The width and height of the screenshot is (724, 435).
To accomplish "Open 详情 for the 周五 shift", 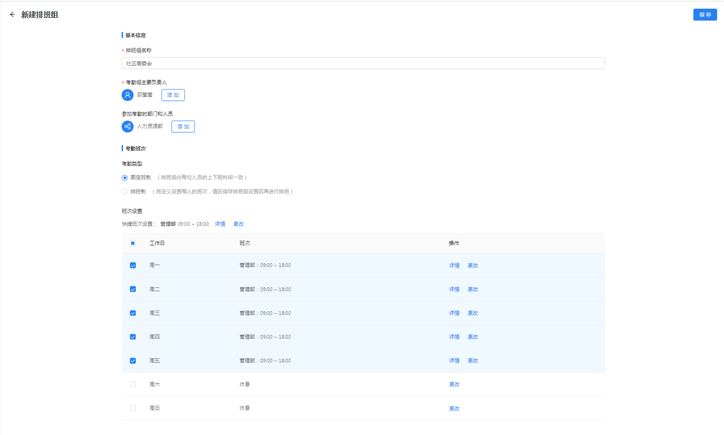I will [454, 360].
